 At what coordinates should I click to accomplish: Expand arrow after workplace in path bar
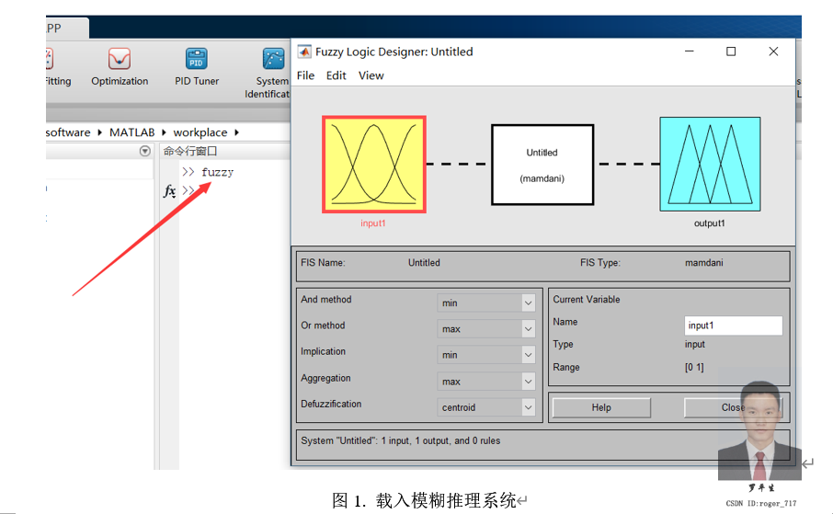(x=236, y=132)
